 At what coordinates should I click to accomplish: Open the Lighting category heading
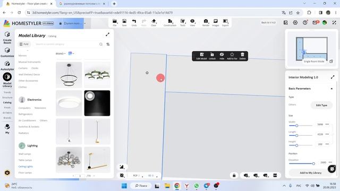coord(32,146)
